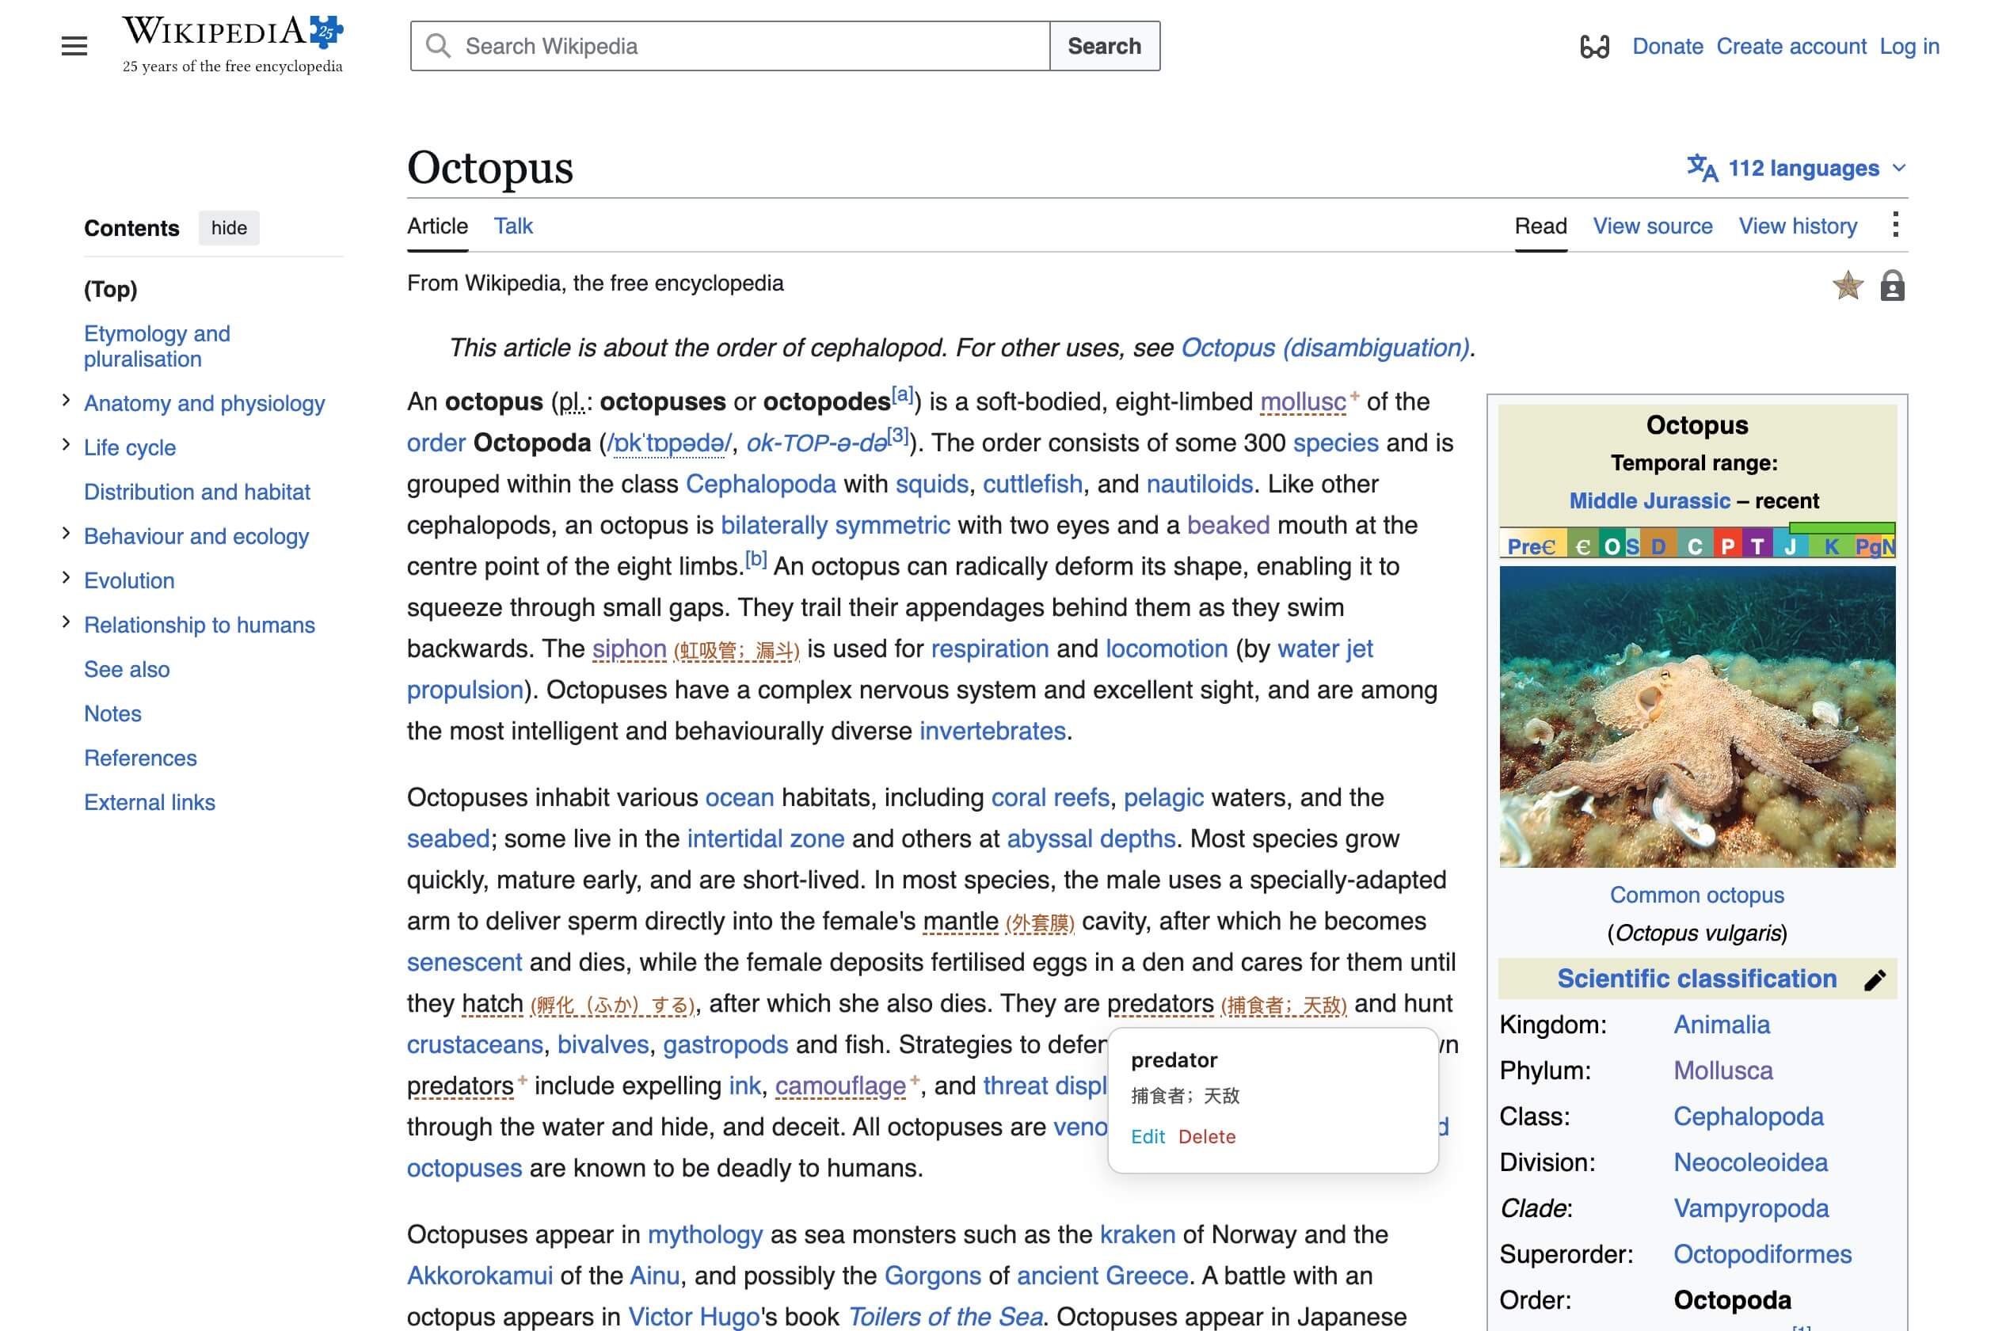
Task: Open the main hamburger menu
Action: point(74,46)
